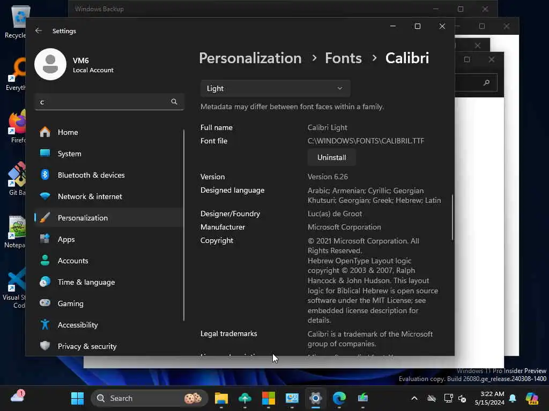
Task: Navigate to Fonts breadcrumb
Action: pos(343,58)
